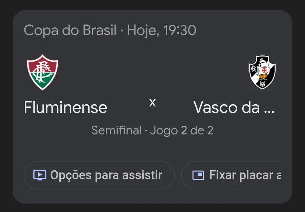305x212 pixels.
Task: Click the word Hoje in the header
Action: coord(142,31)
